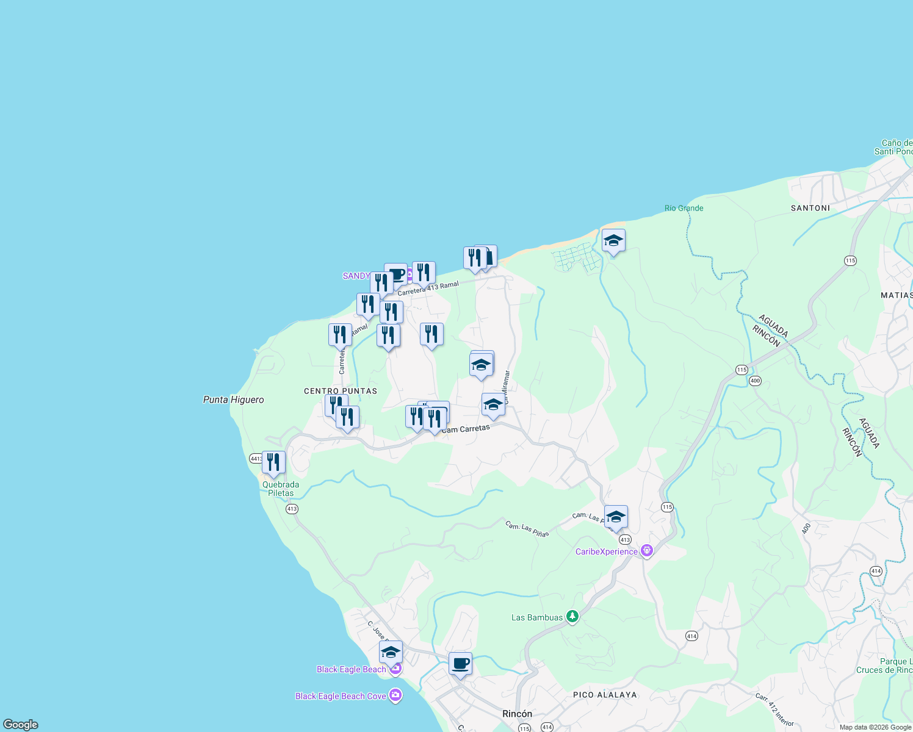Select the restaurant pin along Cam Carretas
The image size is (913, 732).
click(x=436, y=416)
